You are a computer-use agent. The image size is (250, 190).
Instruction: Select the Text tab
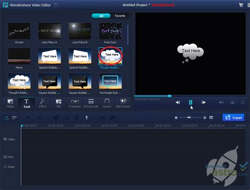coord(26,103)
